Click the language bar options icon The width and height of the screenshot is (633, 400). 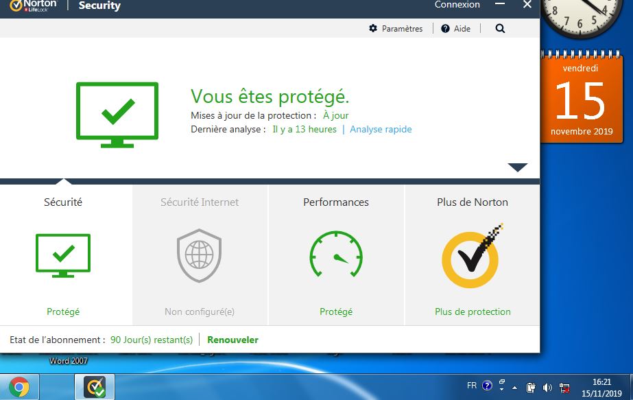502,385
